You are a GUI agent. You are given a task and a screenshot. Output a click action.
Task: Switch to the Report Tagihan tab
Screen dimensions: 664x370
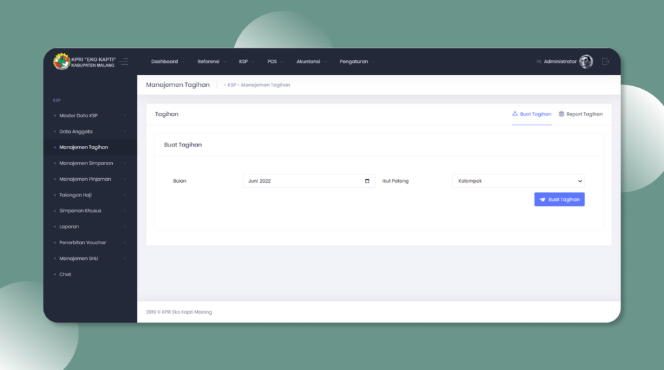(x=580, y=114)
